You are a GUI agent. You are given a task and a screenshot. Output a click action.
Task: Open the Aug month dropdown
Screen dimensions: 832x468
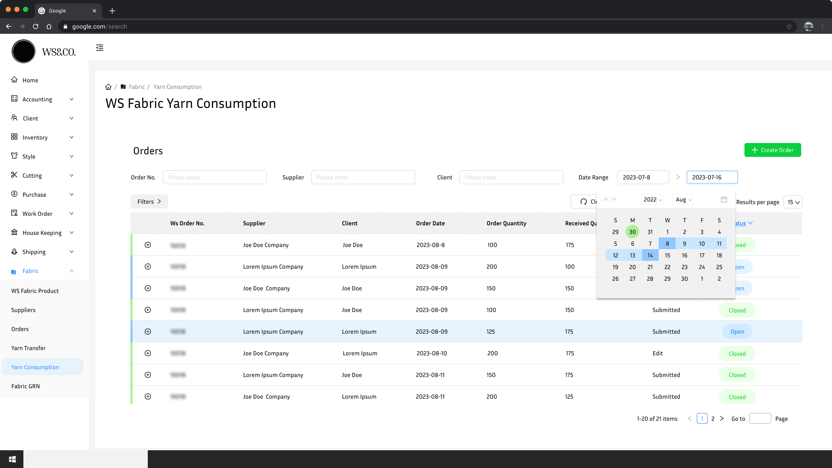(683, 199)
